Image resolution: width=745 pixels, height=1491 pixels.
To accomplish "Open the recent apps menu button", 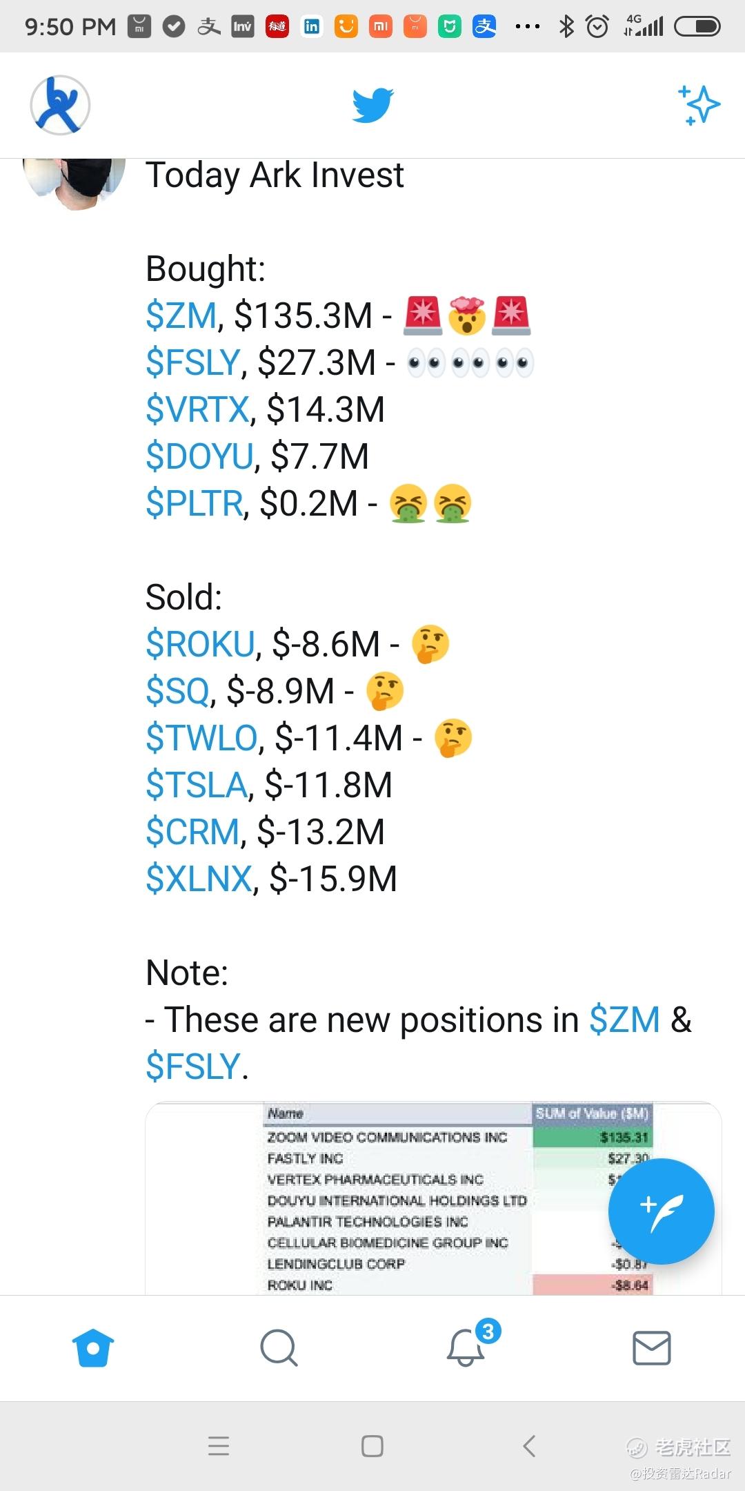I will (x=219, y=1445).
